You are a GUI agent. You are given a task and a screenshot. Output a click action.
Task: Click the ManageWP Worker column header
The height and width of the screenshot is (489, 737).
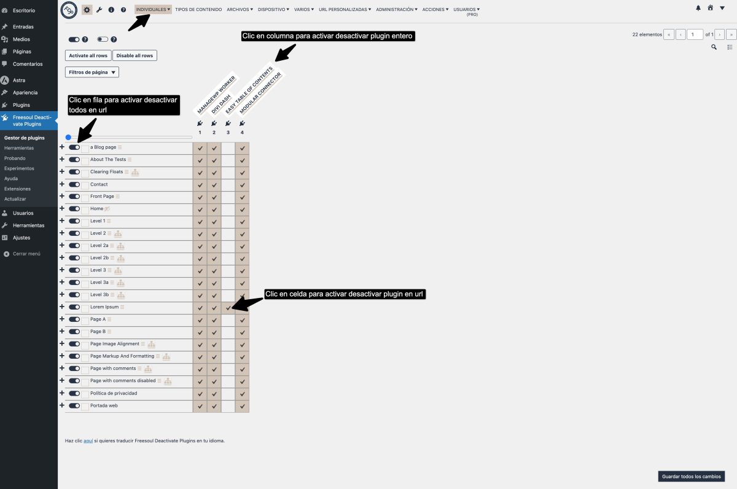(x=216, y=94)
